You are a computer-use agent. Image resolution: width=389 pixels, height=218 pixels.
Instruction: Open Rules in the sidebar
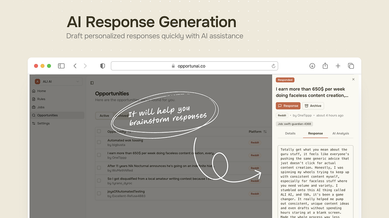[41, 99]
